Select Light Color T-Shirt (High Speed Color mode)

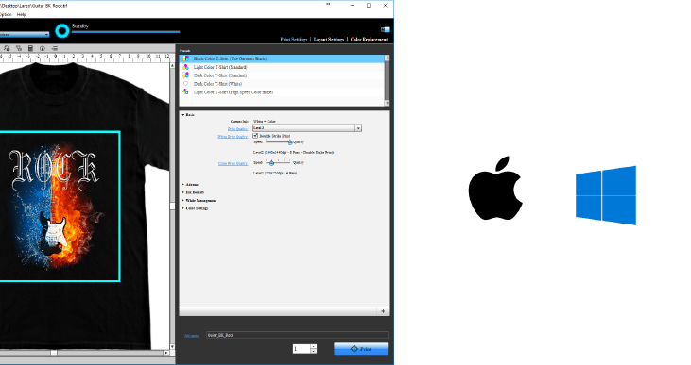point(282,91)
